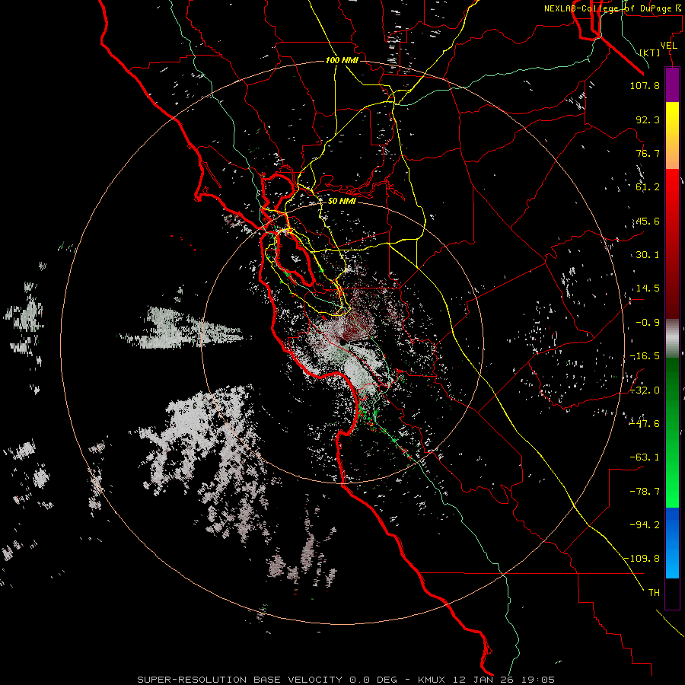Select the -16.5 velocity scale value
The width and height of the screenshot is (685, 685).
(645, 356)
